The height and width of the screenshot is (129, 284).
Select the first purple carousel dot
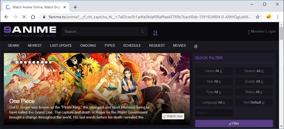(x=13, y=62)
